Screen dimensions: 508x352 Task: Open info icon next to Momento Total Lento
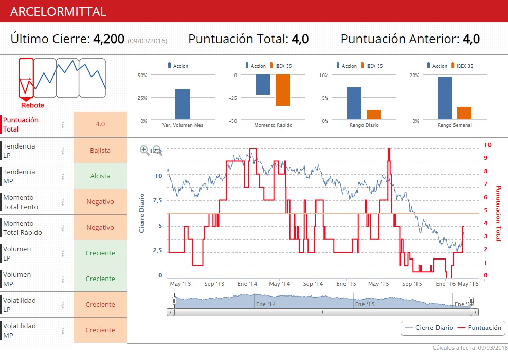click(63, 202)
